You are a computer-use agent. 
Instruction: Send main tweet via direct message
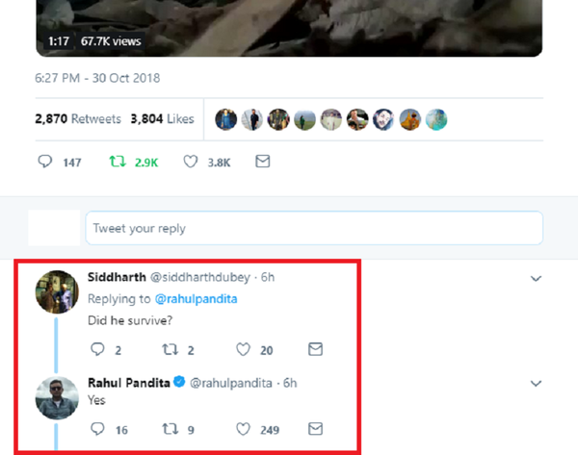(262, 163)
